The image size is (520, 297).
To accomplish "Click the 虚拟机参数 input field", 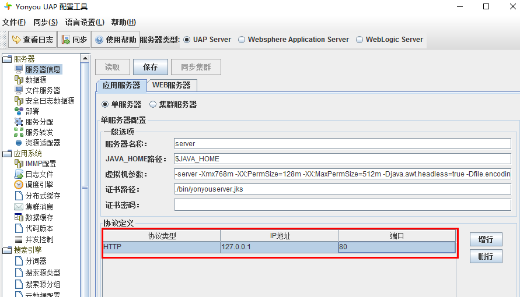I will 342,174.
